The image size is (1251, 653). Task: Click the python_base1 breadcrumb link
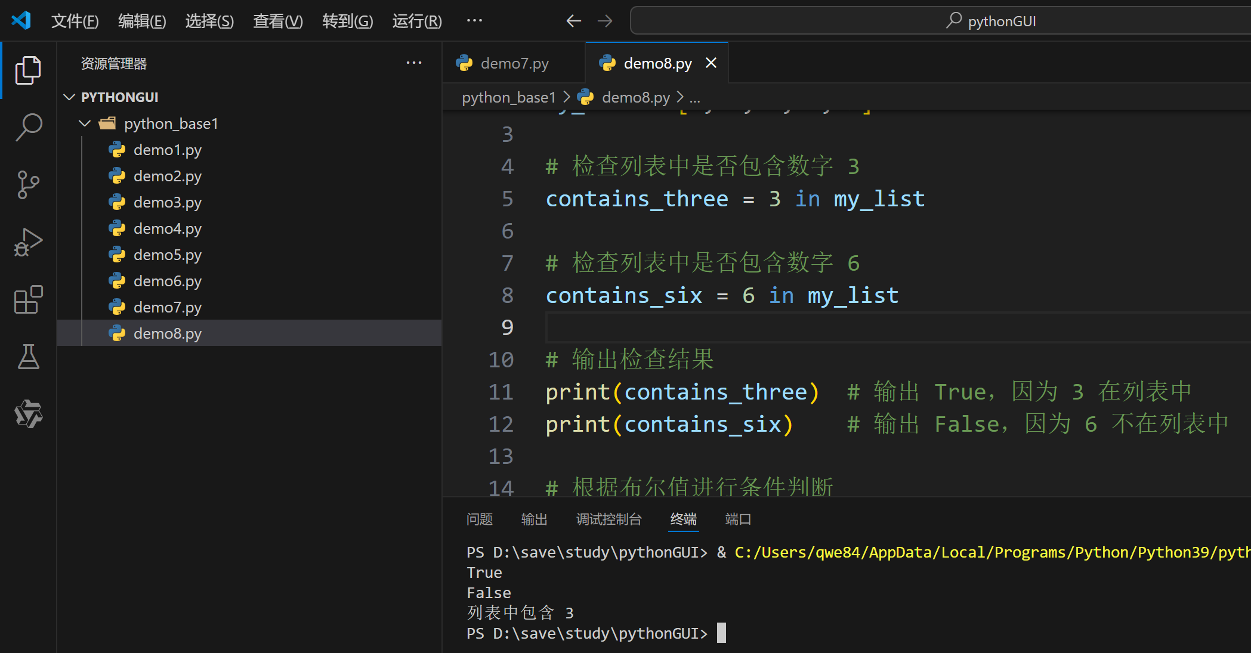[508, 97]
